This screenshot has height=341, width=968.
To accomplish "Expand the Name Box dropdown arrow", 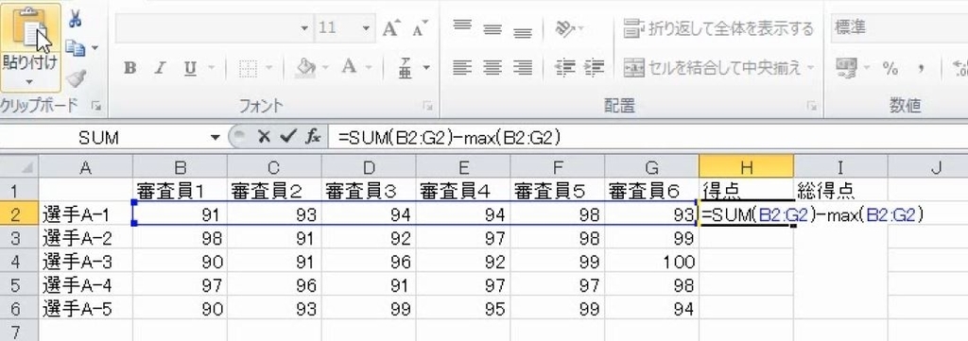I will click(215, 138).
